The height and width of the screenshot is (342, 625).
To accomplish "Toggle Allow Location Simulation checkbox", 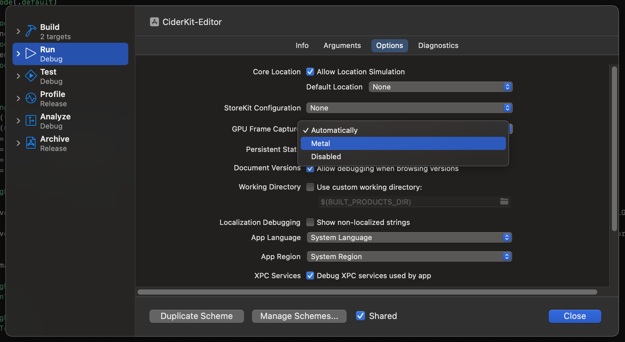I will pyautogui.click(x=310, y=72).
